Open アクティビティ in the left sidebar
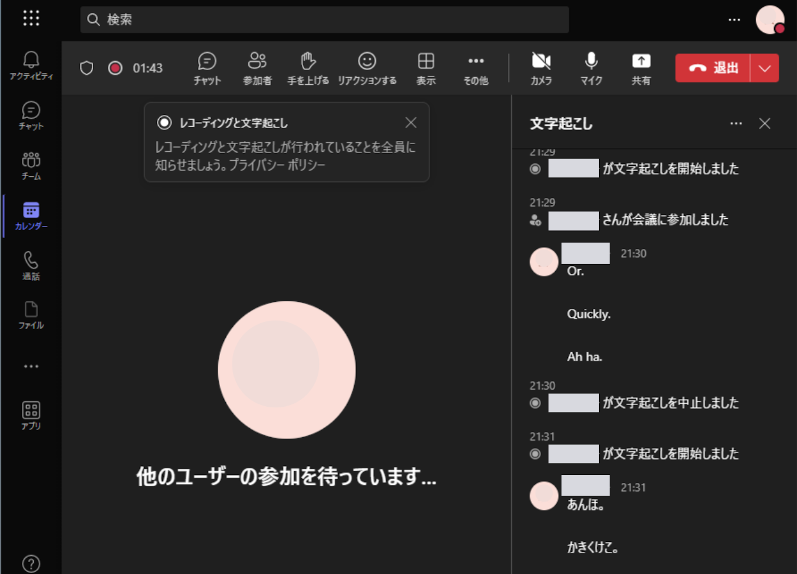Screen dimensions: 797x574 tap(31, 65)
